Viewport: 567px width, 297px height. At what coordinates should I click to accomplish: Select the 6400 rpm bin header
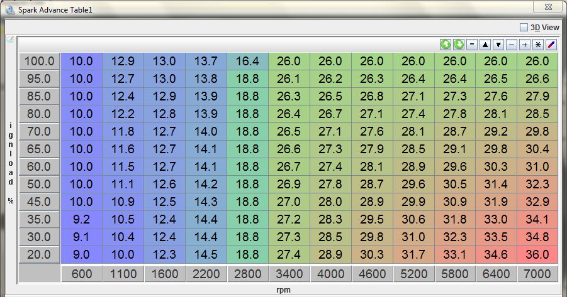point(496,274)
